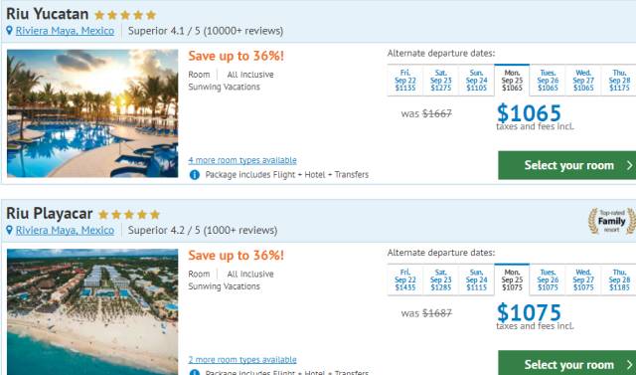Open 4 more room types available link

pyautogui.click(x=242, y=160)
